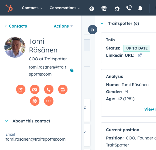Click the Age value 42 (1981)
This screenshot has width=156, height=150.
pos(126,99)
